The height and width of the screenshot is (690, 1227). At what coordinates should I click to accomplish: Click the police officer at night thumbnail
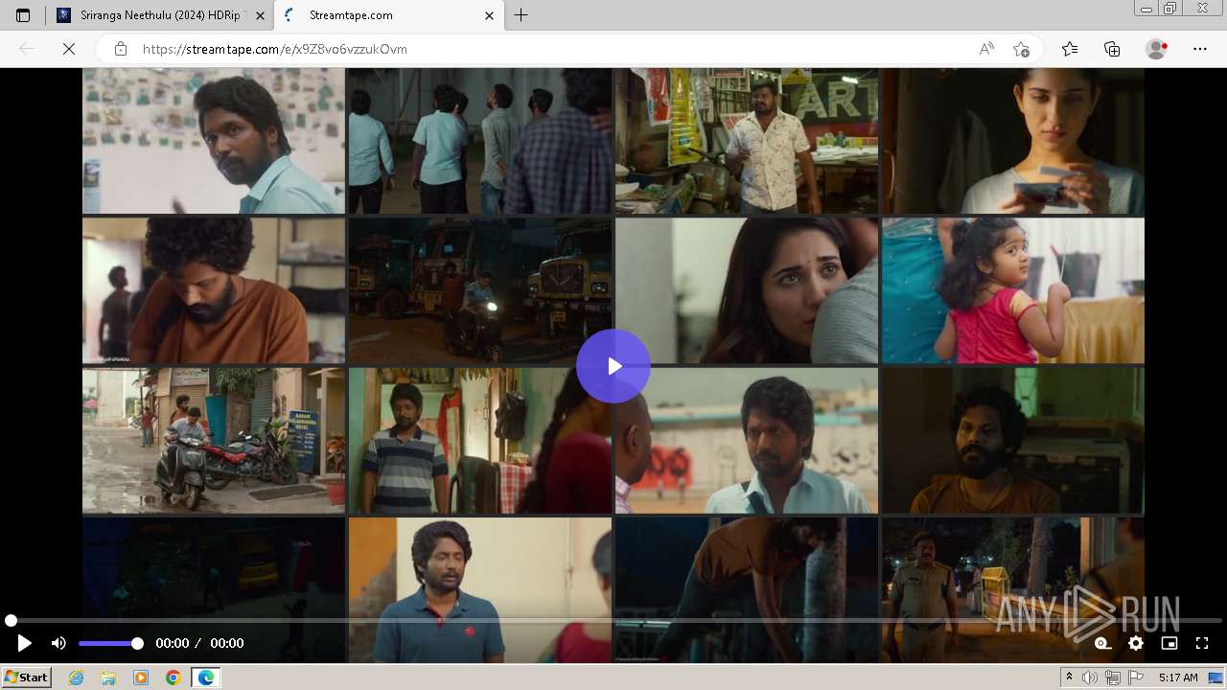click(1012, 590)
